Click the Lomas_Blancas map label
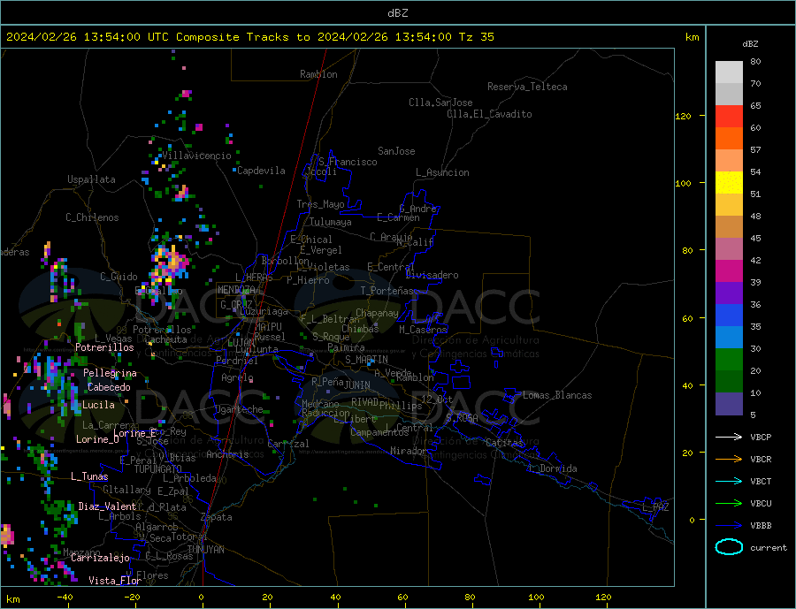 click(x=557, y=395)
